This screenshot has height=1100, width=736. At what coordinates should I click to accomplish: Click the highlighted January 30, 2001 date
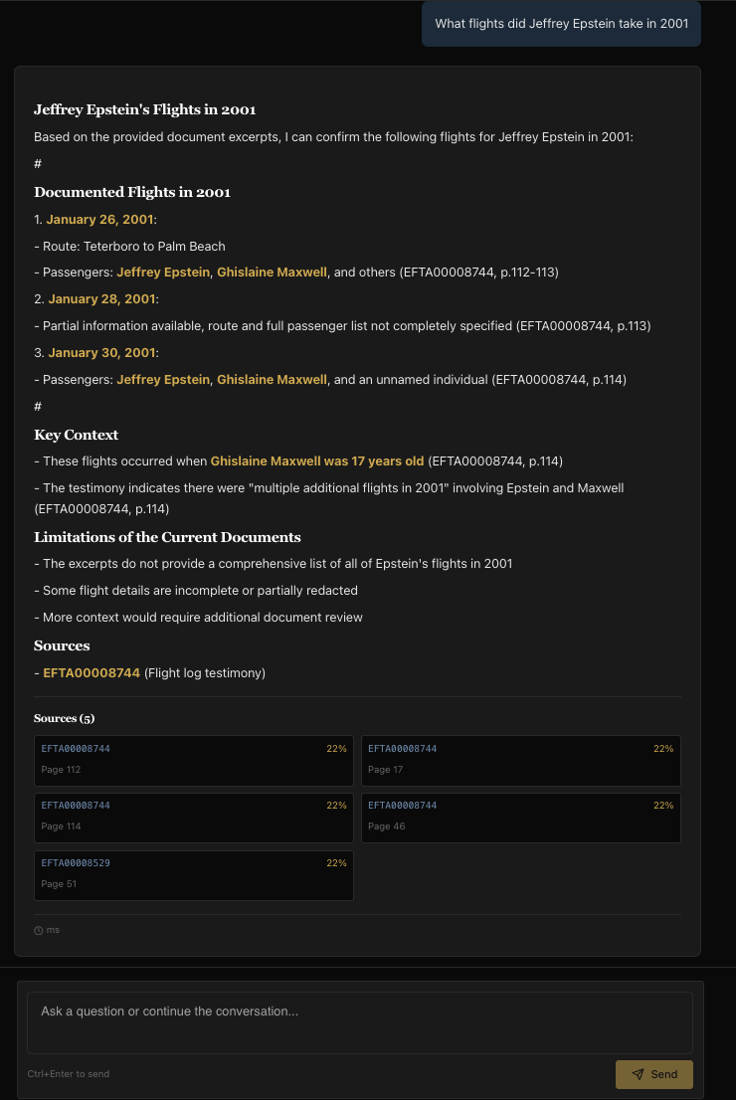click(x=102, y=352)
